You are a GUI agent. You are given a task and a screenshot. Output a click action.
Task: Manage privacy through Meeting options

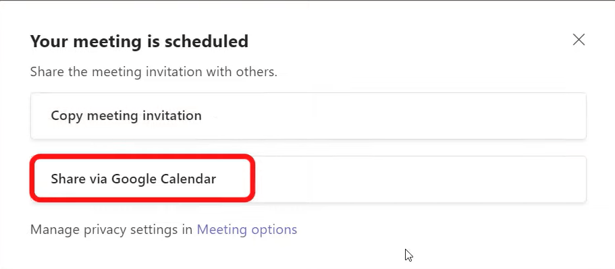pyautogui.click(x=246, y=229)
